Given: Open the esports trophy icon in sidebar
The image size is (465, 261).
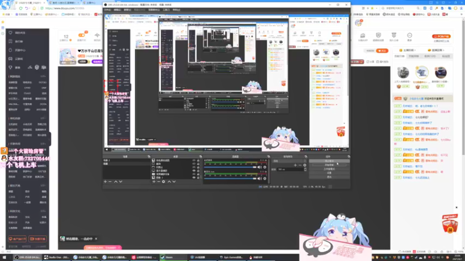Looking at the screenshot, I should coord(10,67).
